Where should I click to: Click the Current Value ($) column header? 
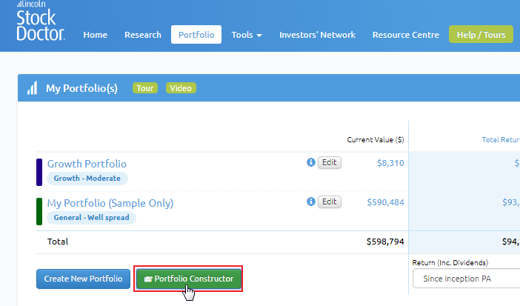[x=376, y=140]
